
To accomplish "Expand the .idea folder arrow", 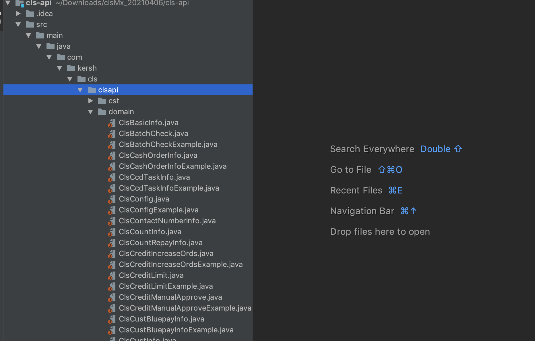I will [x=18, y=13].
